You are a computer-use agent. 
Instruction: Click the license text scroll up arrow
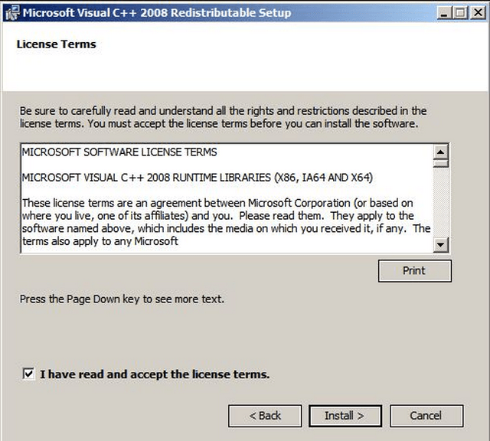441,152
